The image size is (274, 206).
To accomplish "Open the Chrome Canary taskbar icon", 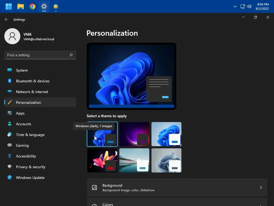I will [x=56, y=6].
